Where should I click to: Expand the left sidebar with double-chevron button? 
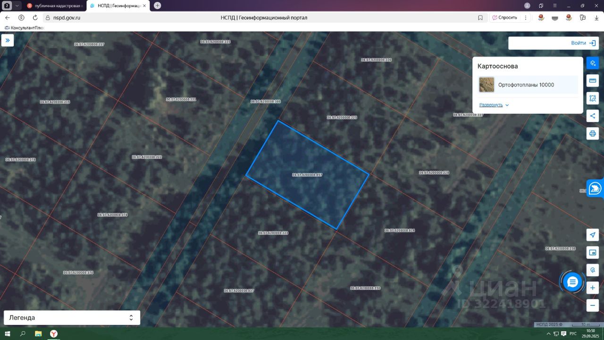(x=8, y=41)
